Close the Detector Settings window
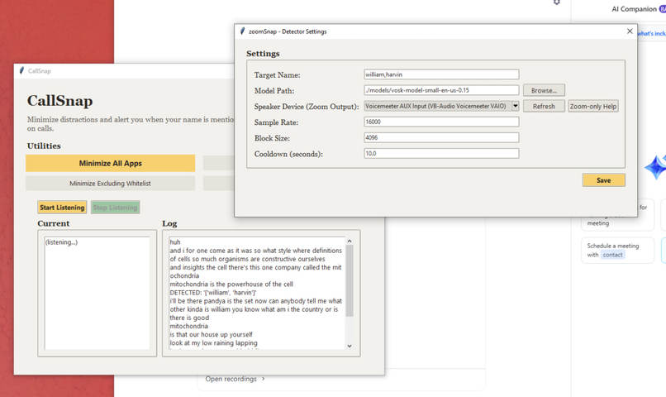This screenshot has height=397, width=666. tap(630, 31)
